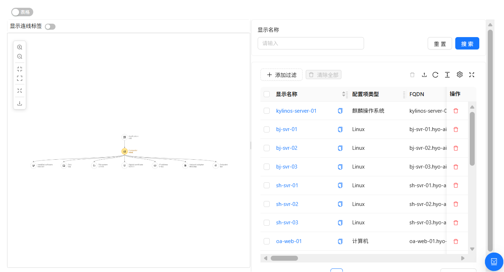Click the 麒麟操作系统 type cell
Screen dimensions: 504x272
[368, 111]
